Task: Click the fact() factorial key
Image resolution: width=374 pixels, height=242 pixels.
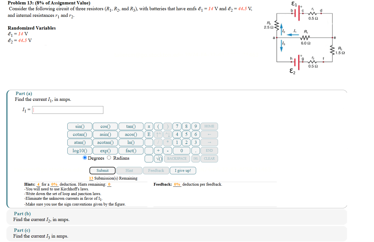Action: click(131, 151)
